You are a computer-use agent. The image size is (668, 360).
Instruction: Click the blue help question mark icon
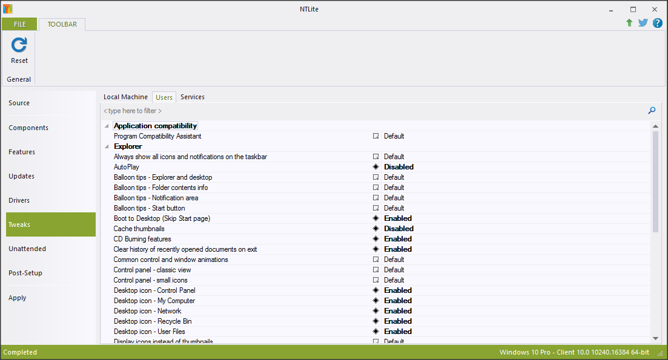click(x=657, y=23)
